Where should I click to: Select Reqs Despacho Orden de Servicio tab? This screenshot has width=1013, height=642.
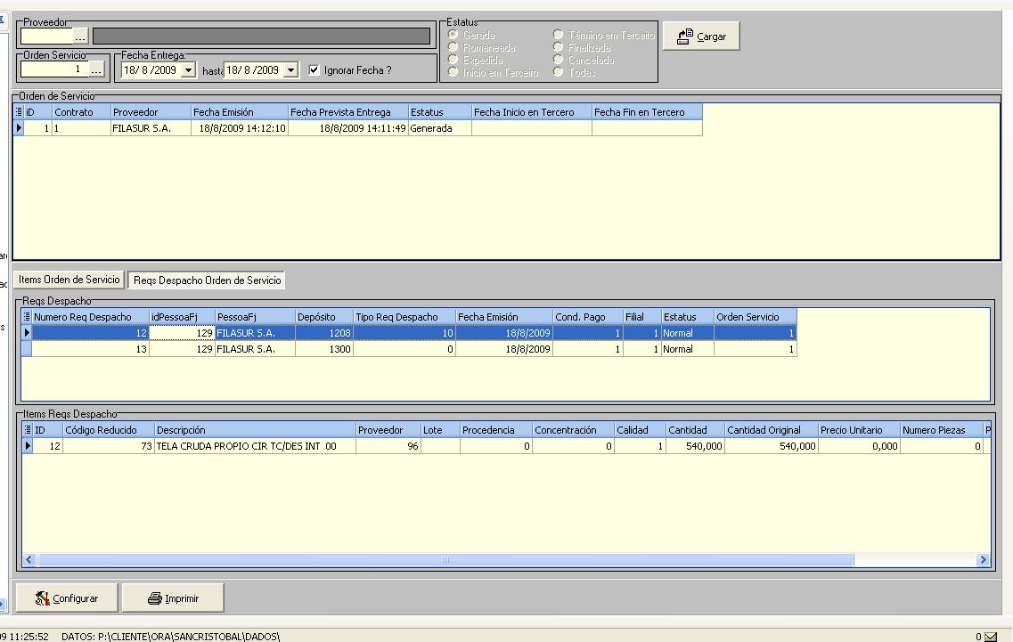pos(206,280)
